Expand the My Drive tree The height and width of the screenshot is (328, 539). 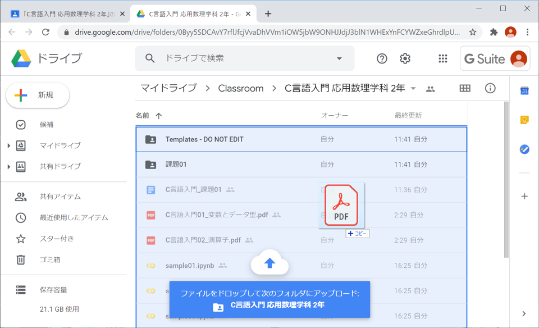pos(9,146)
